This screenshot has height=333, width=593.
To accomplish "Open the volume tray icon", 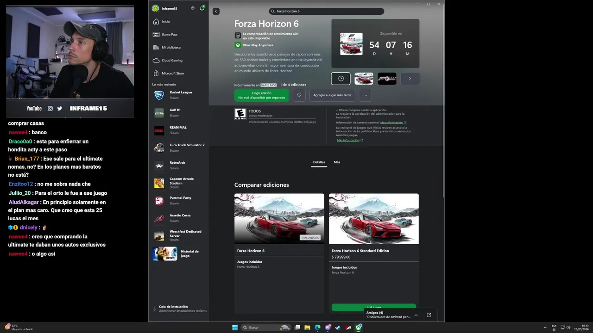I will [569, 327].
